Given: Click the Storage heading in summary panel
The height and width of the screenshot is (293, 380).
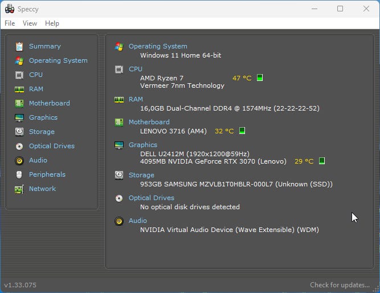Looking at the screenshot, I should coord(141,175).
